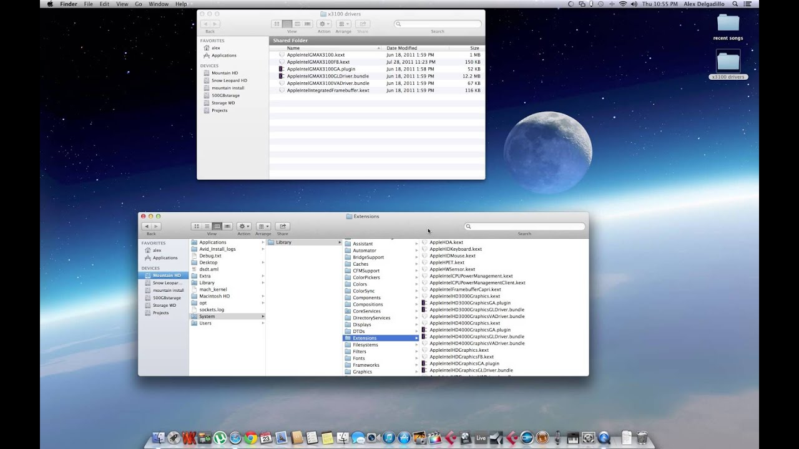Open the Action gear dropdown in Extensions window
The image size is (799, 449).
click(x=243, y=226)
